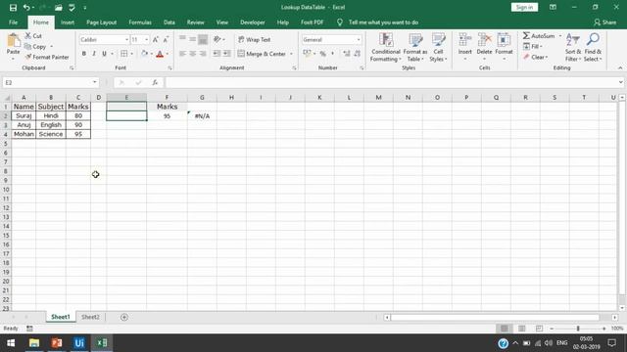Toggle Wrap Text
The height and width of the screenshot is (352, 627).
coord(255,39)
